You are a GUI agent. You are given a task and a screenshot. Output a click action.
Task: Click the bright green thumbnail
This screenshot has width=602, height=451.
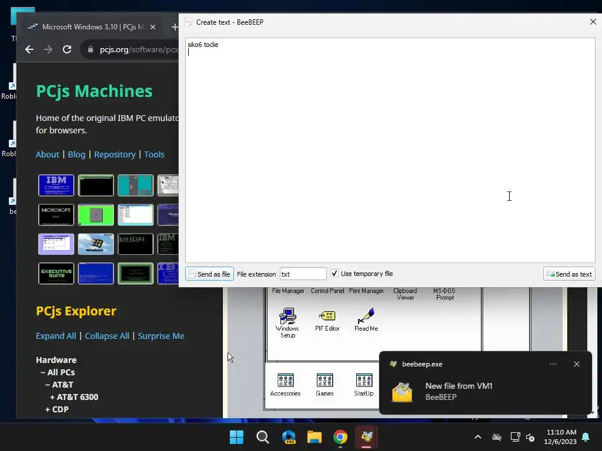pyautogui.click(x=96, y=214)
